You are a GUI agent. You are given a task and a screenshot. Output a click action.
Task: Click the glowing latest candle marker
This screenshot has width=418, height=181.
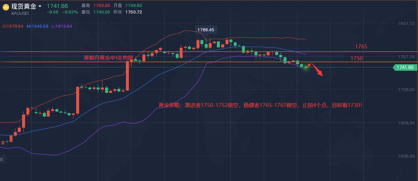(x=306, y=67)
